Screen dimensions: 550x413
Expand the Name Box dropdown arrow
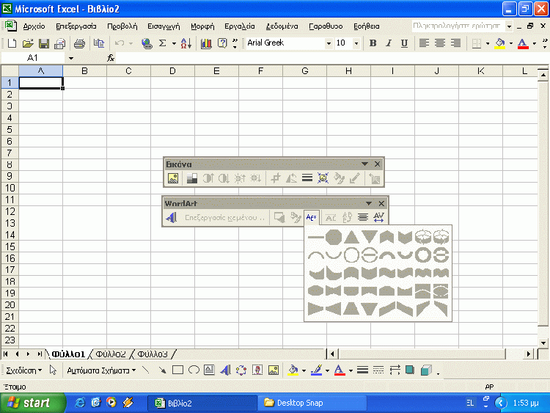pos(71,58)
